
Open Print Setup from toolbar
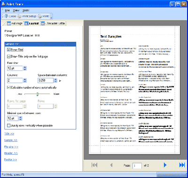point(27,16)
